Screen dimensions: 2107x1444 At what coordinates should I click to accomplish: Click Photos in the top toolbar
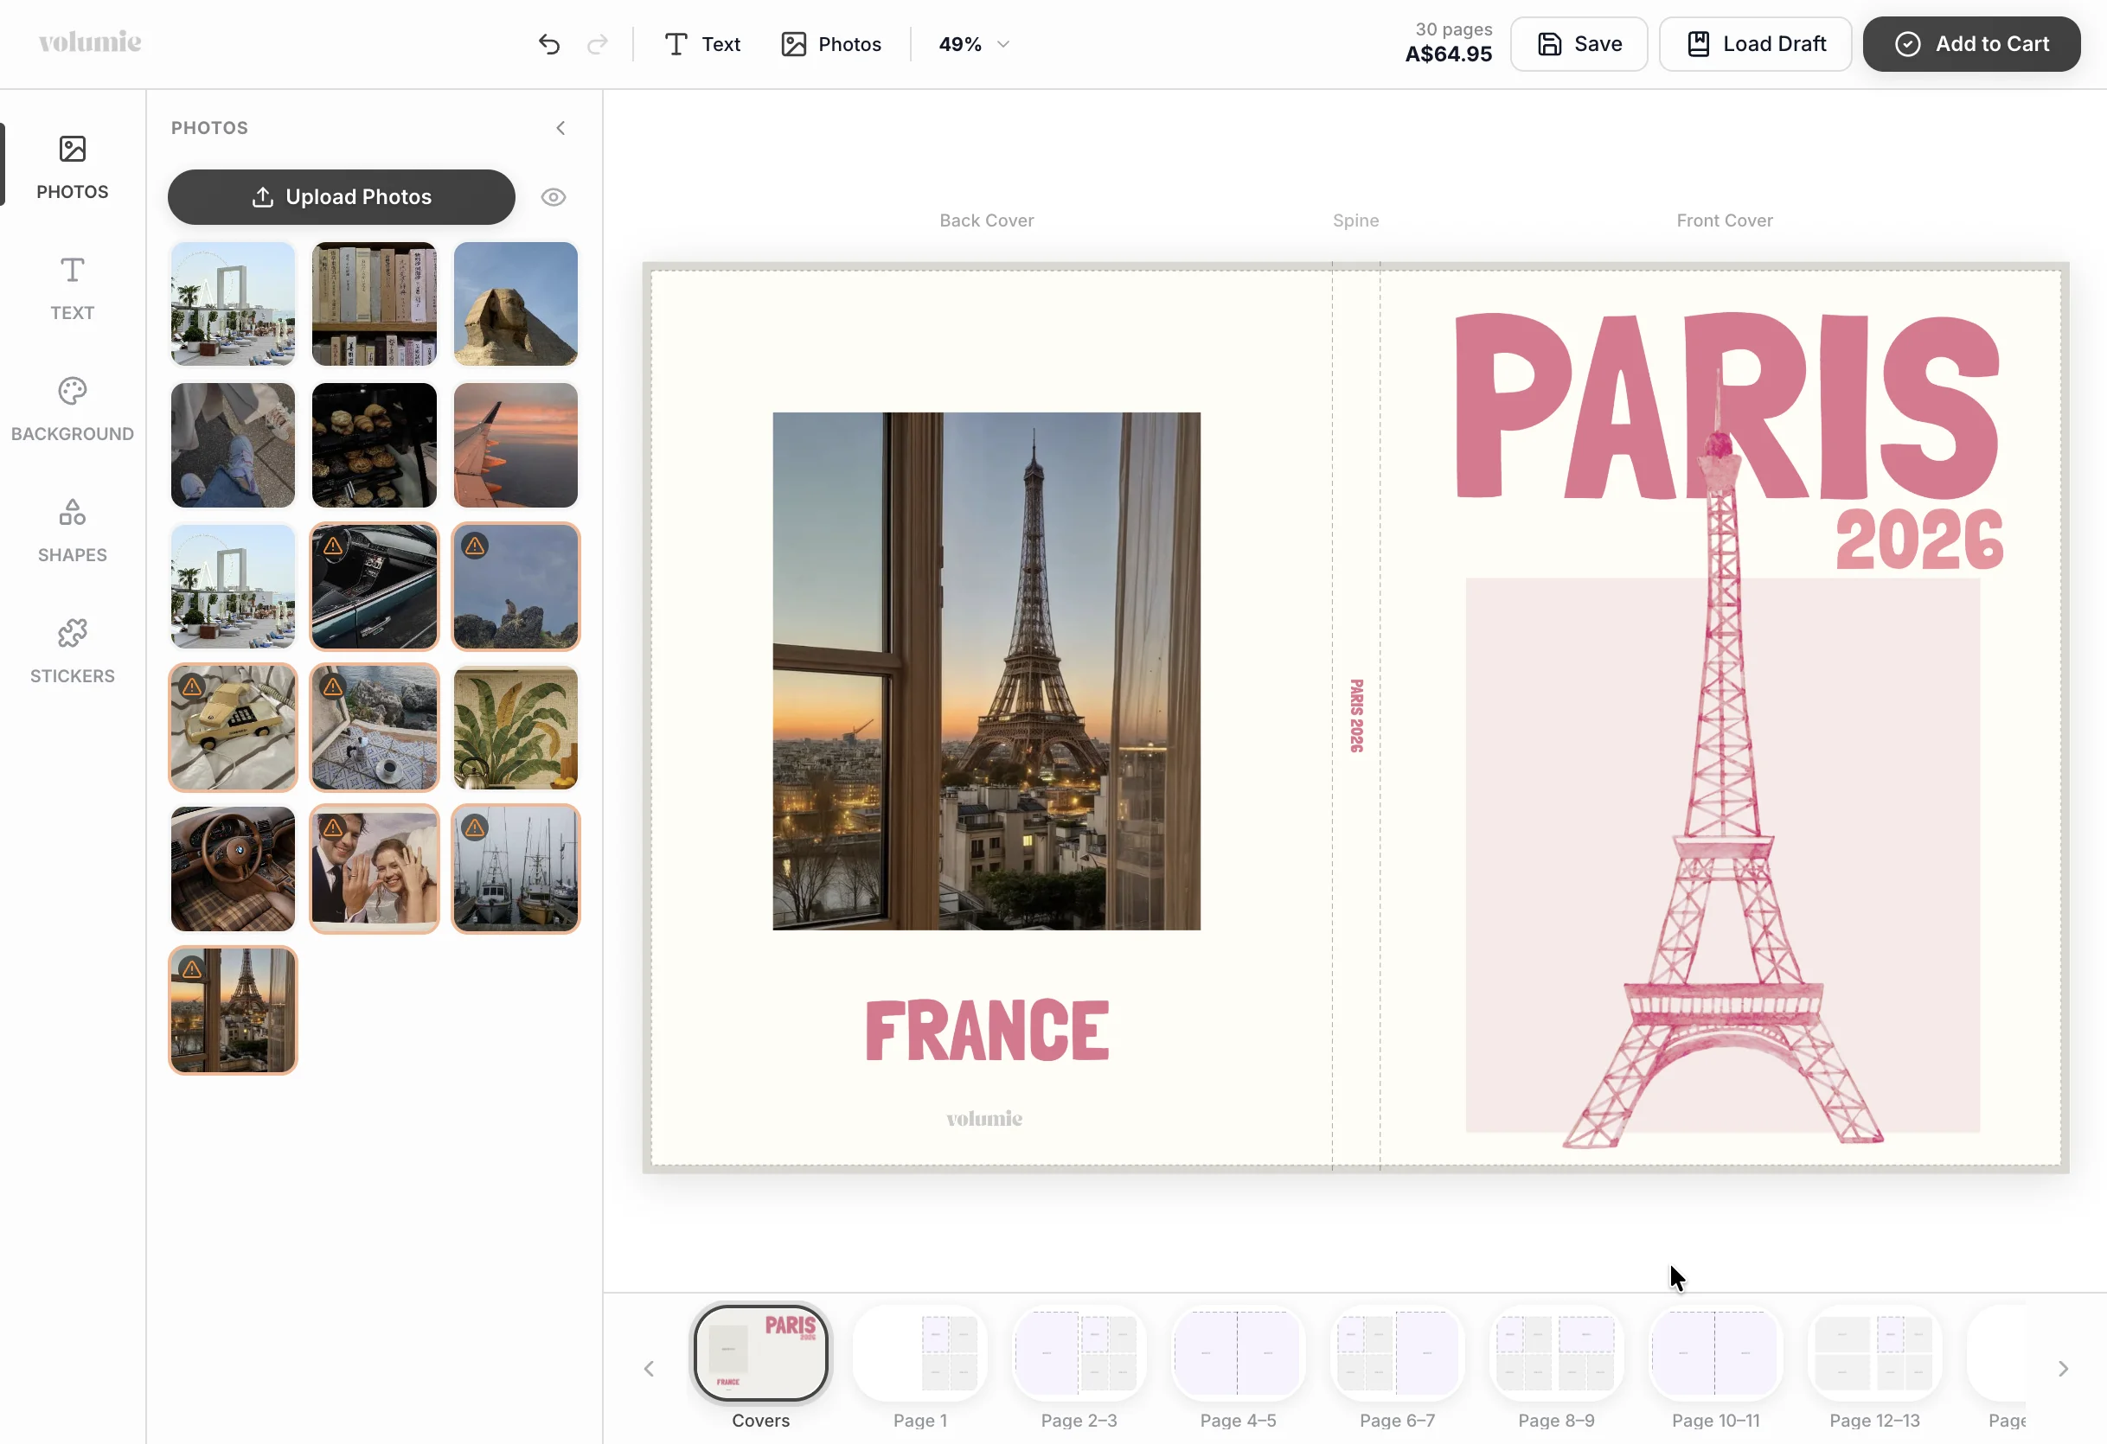tap(831, 43)
